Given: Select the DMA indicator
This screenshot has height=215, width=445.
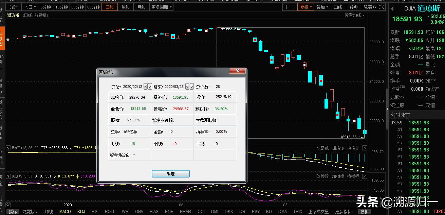Looking at the screenshot, I should click(x=282, y=212).
